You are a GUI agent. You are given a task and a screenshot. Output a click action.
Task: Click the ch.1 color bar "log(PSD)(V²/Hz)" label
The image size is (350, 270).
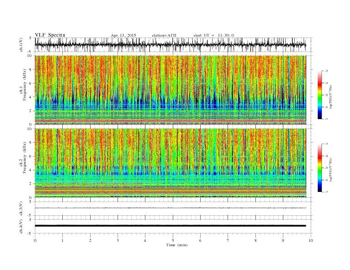point(331,97)
